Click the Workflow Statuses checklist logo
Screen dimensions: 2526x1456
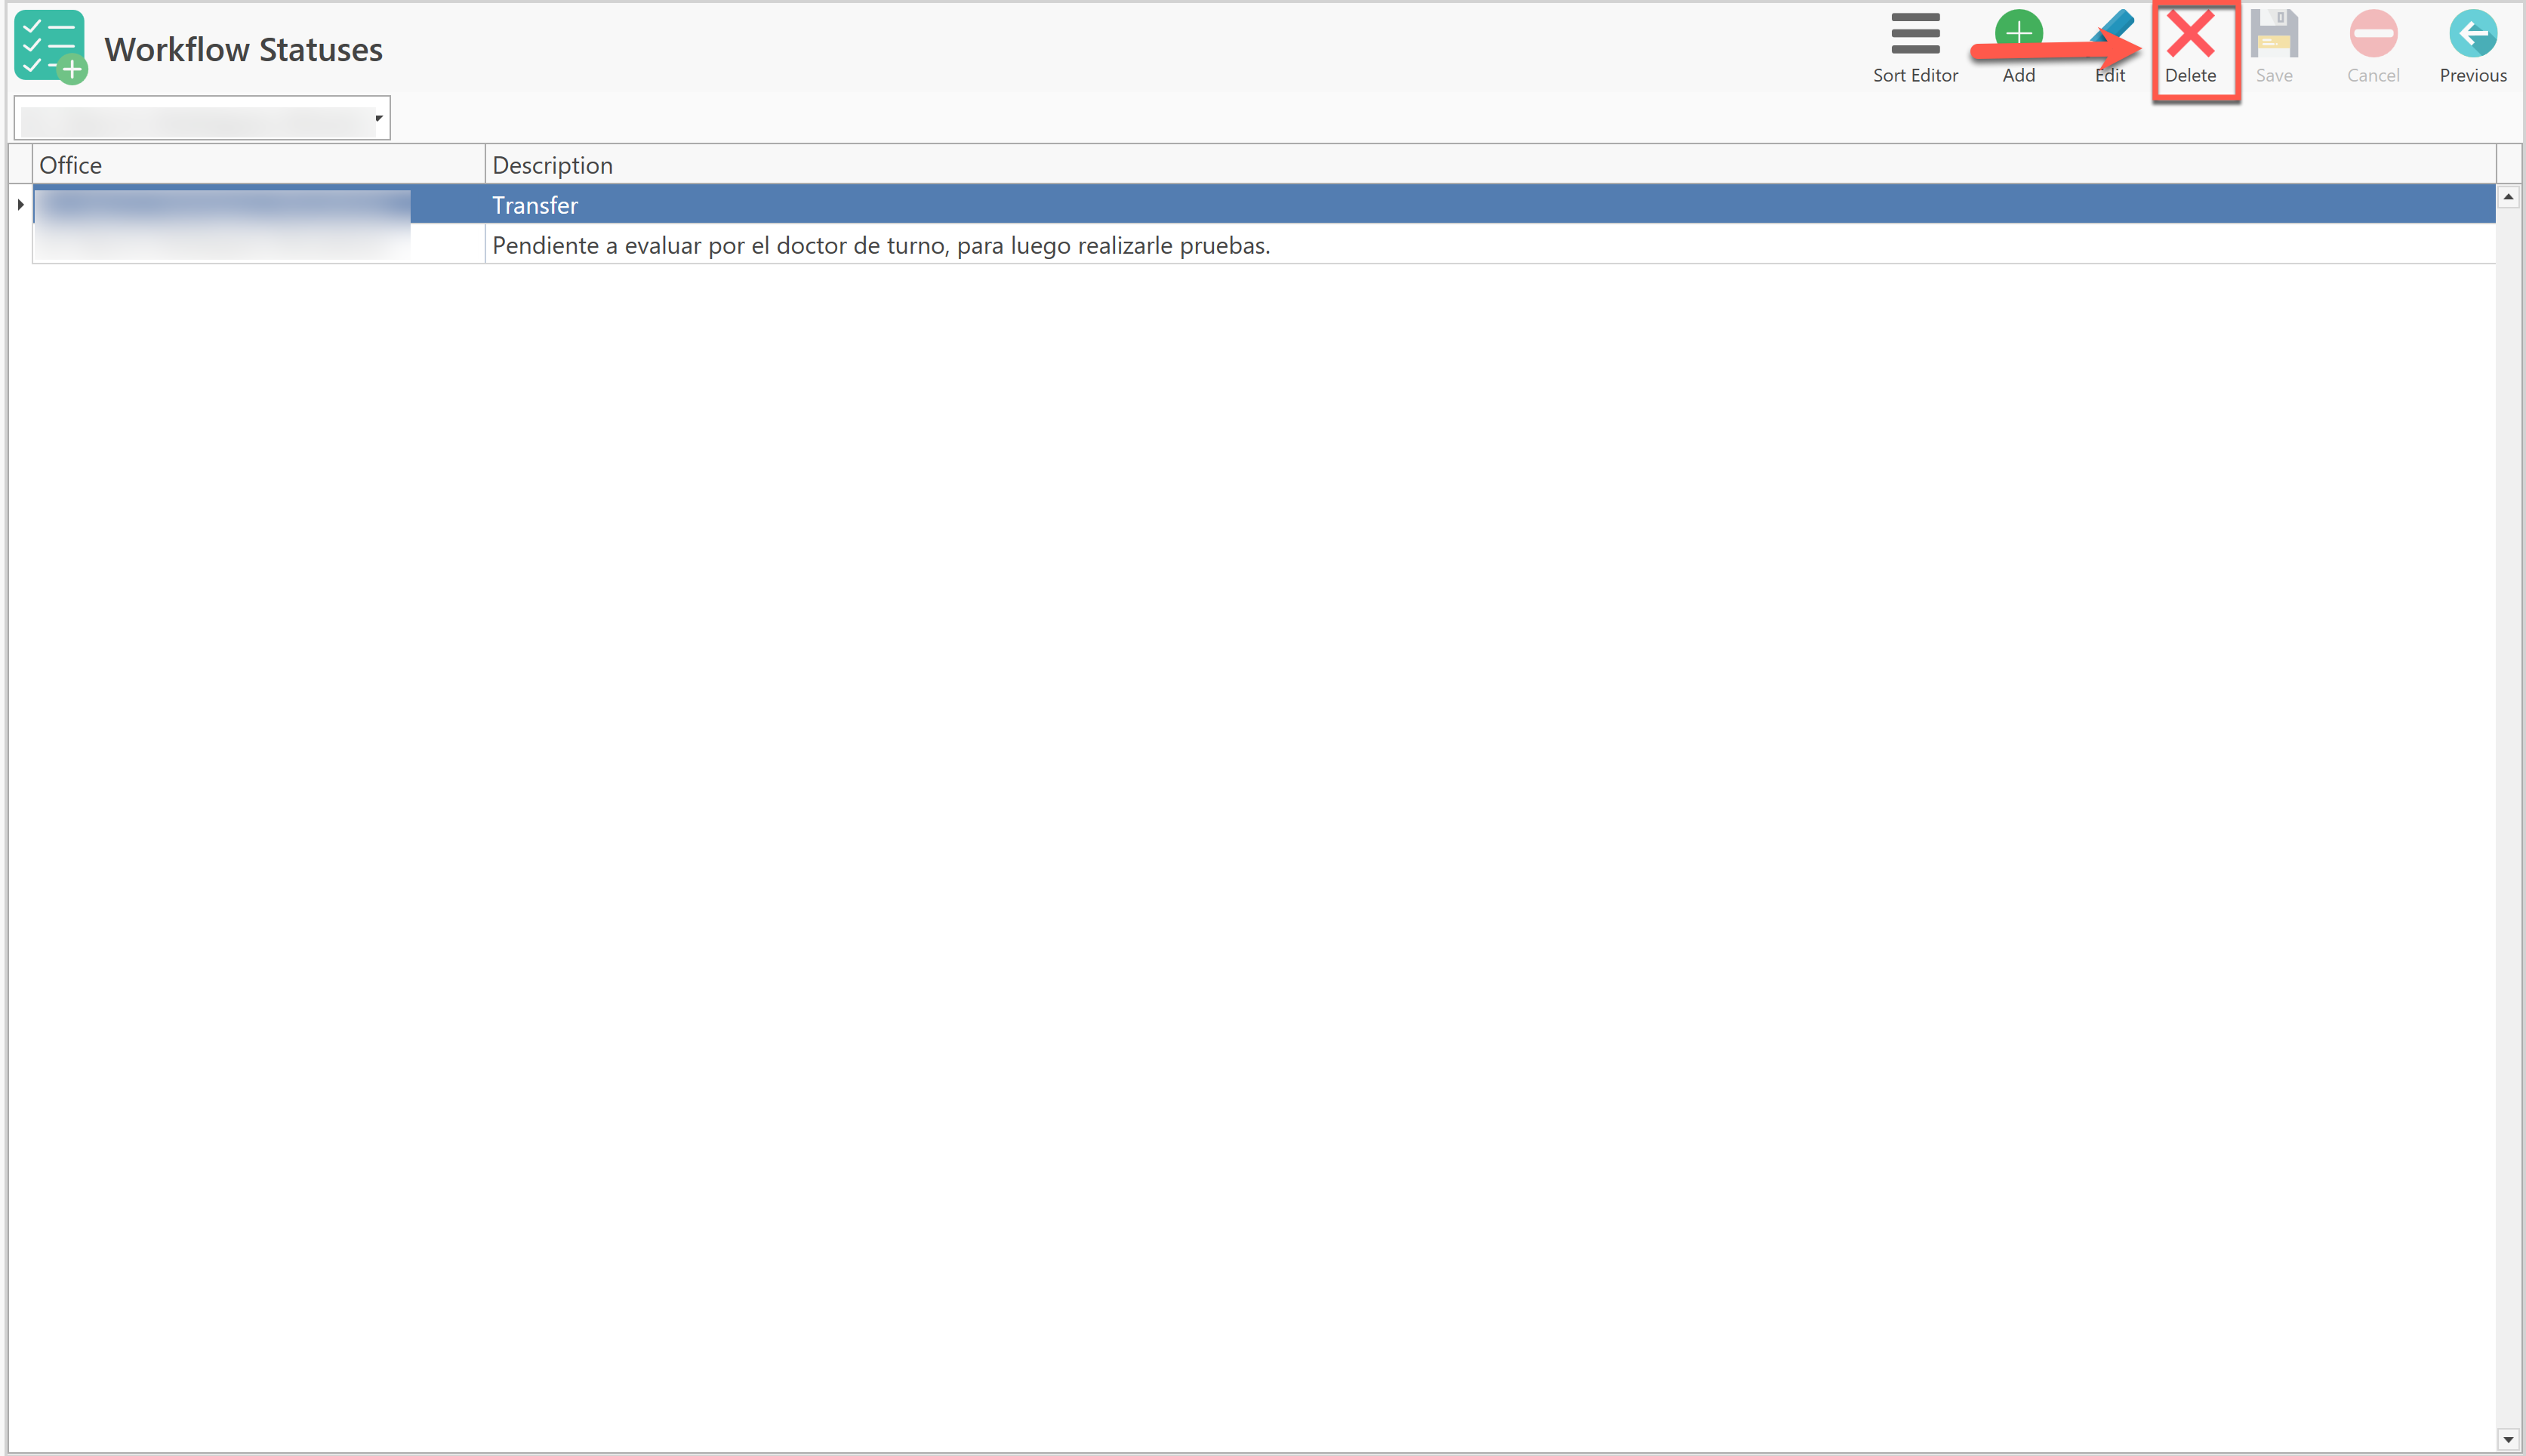[x=50, y=47]
